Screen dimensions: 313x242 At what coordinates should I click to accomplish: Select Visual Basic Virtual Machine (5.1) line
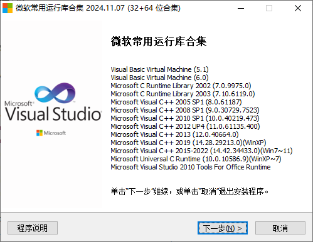159,69
